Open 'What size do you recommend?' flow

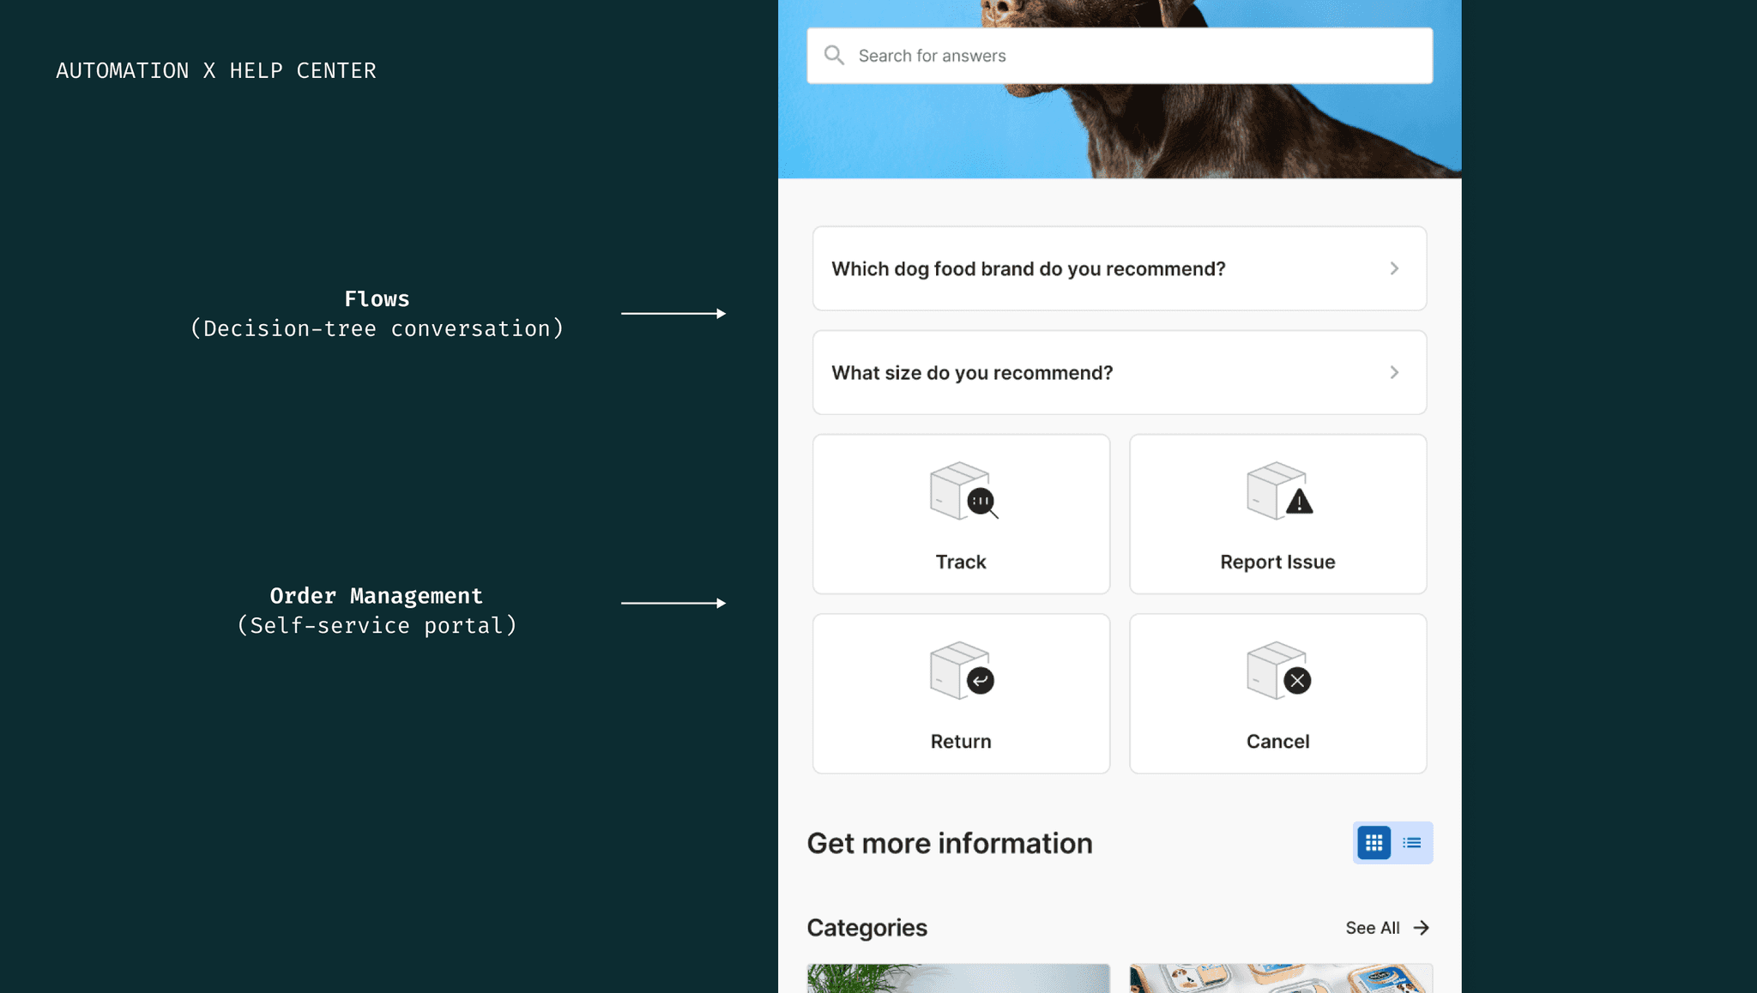(971, 373)
